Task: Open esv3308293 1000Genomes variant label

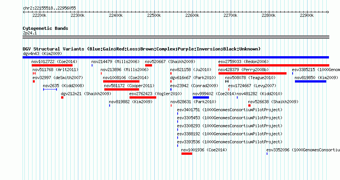Action: click(x=230, y=126)
